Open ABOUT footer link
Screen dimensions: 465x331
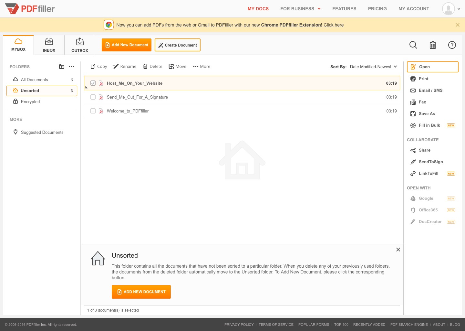click(439, 325)
